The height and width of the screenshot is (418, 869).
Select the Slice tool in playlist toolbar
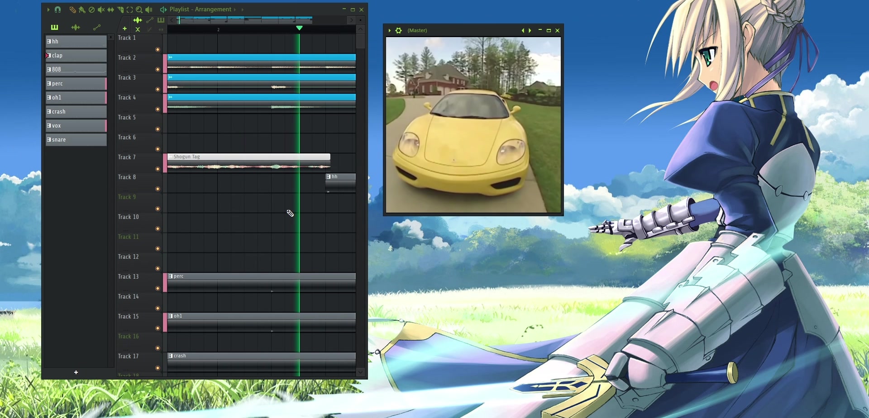tap(120, 9)
